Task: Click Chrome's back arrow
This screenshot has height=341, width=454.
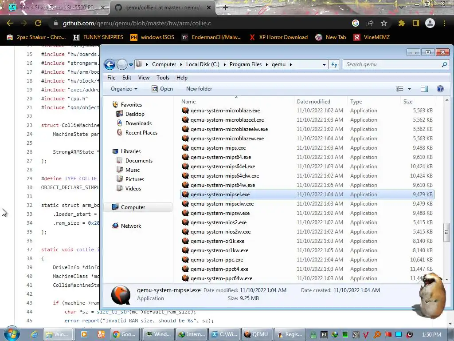Action: [10, 23]
